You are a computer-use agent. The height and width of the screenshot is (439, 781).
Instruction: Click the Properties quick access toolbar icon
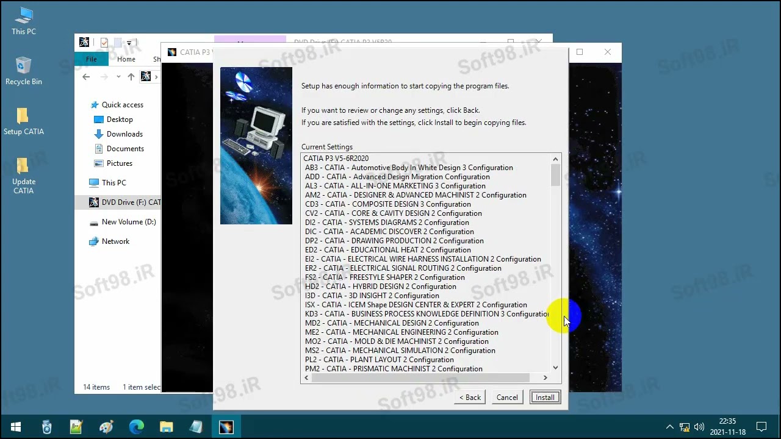(104, 43)
